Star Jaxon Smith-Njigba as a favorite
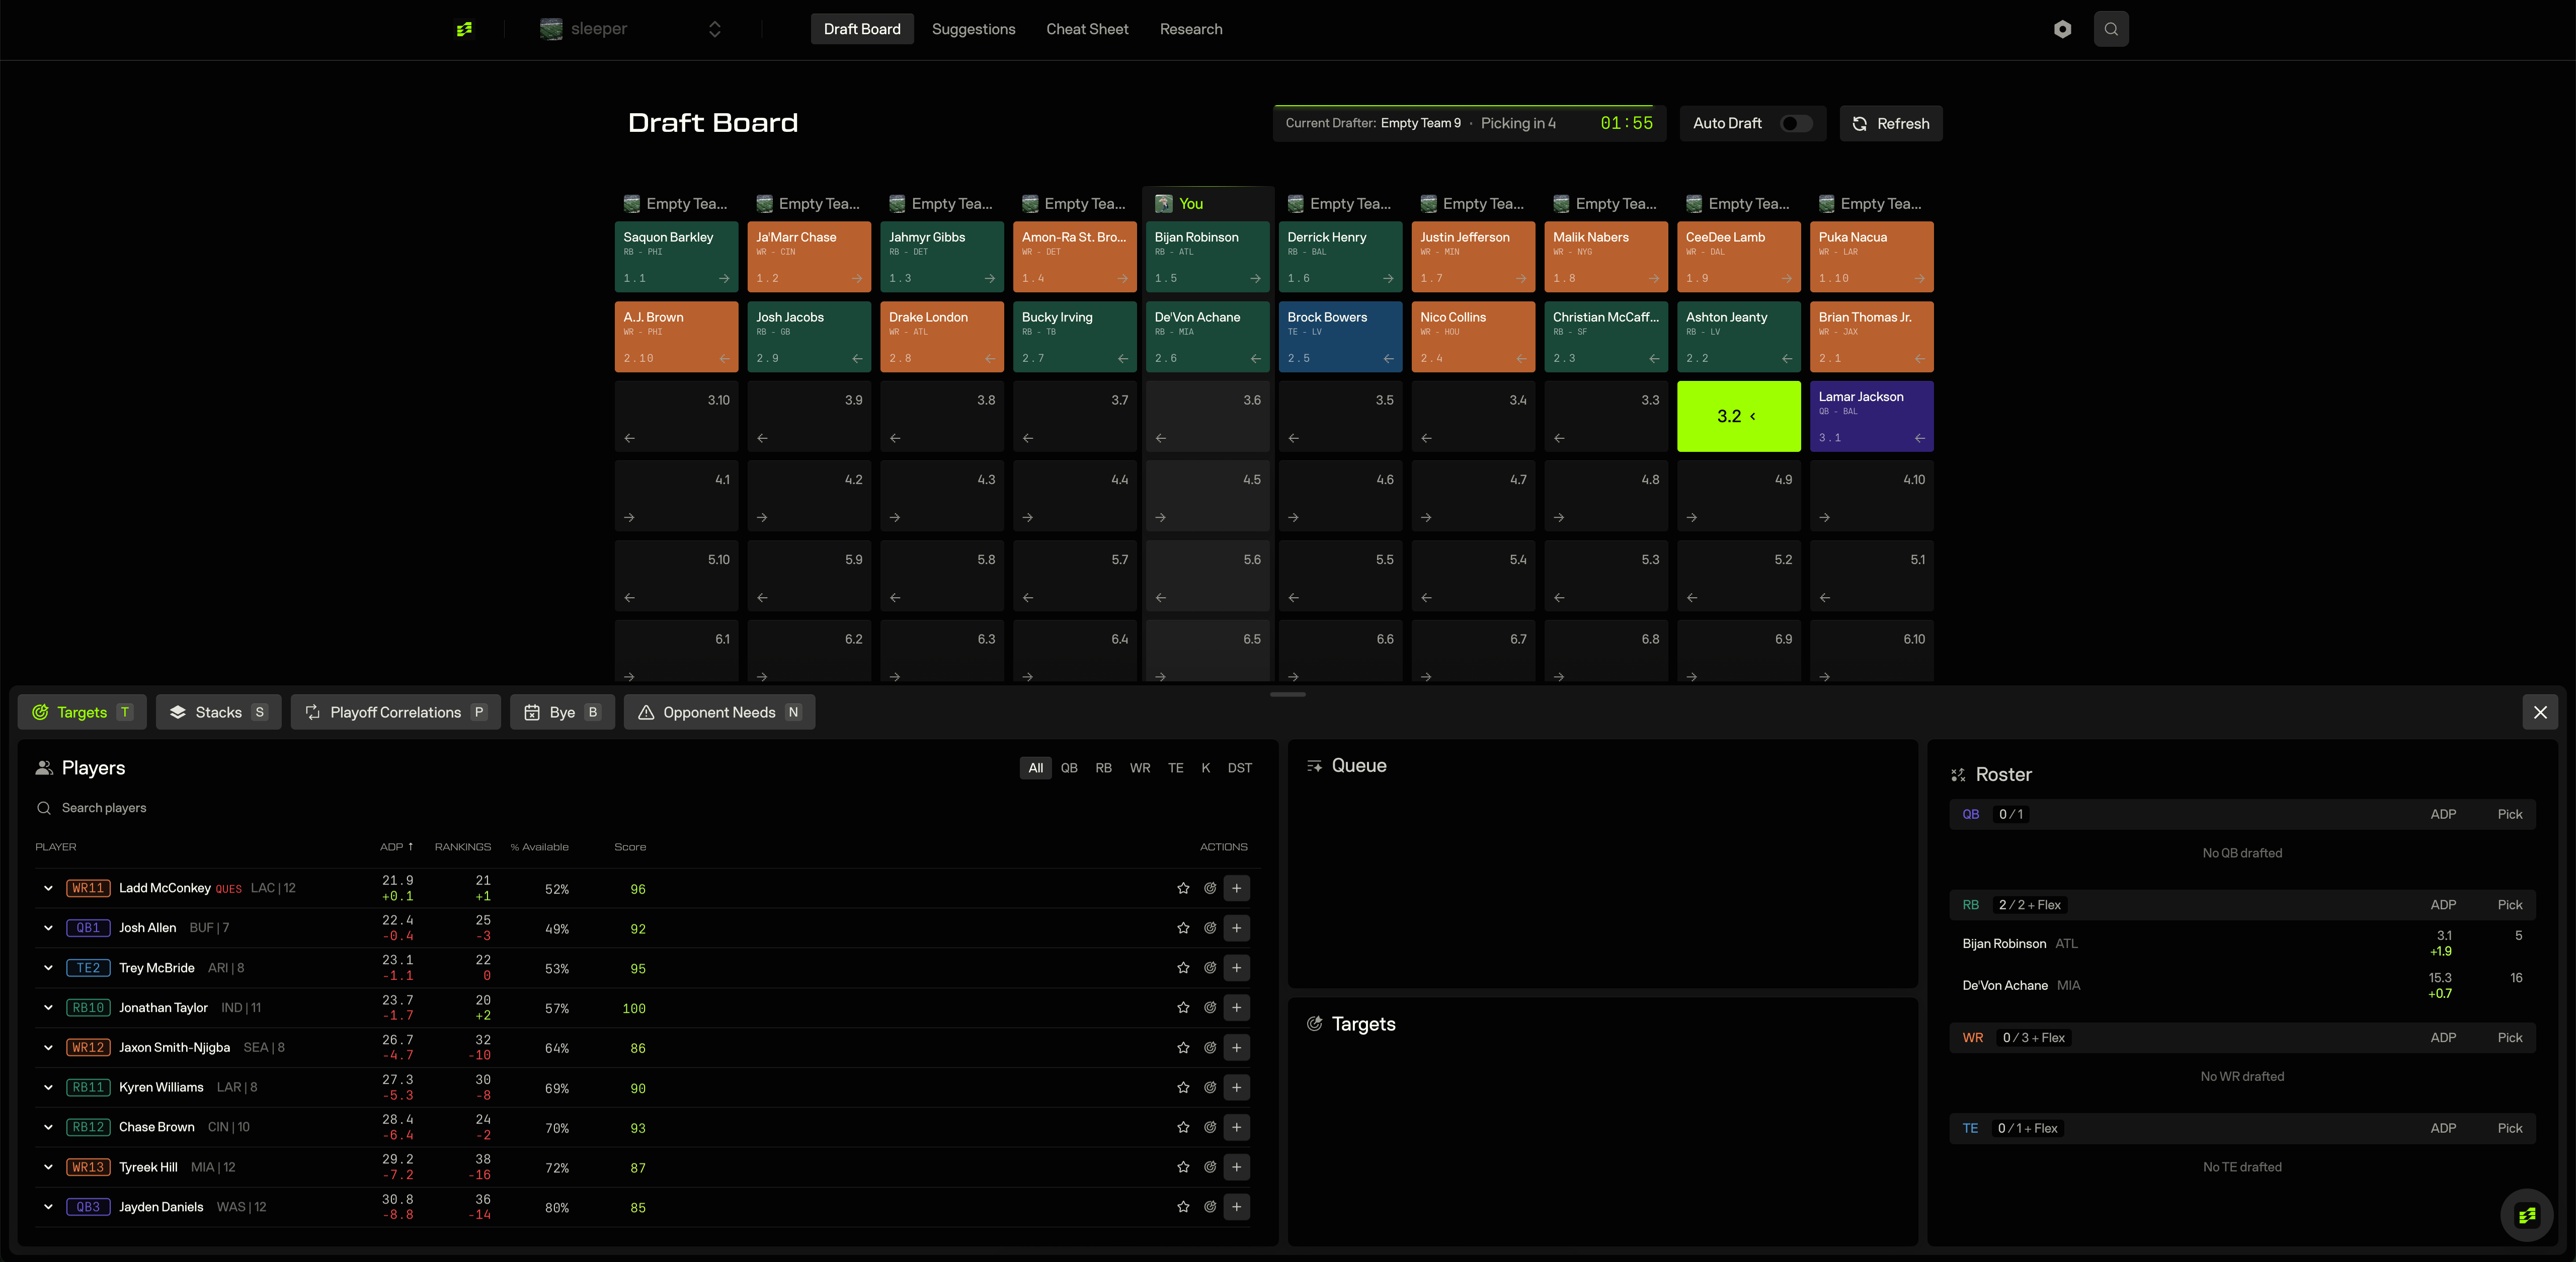The height and width of the screenshot is (1262, 2576). coord(1183,1048)
